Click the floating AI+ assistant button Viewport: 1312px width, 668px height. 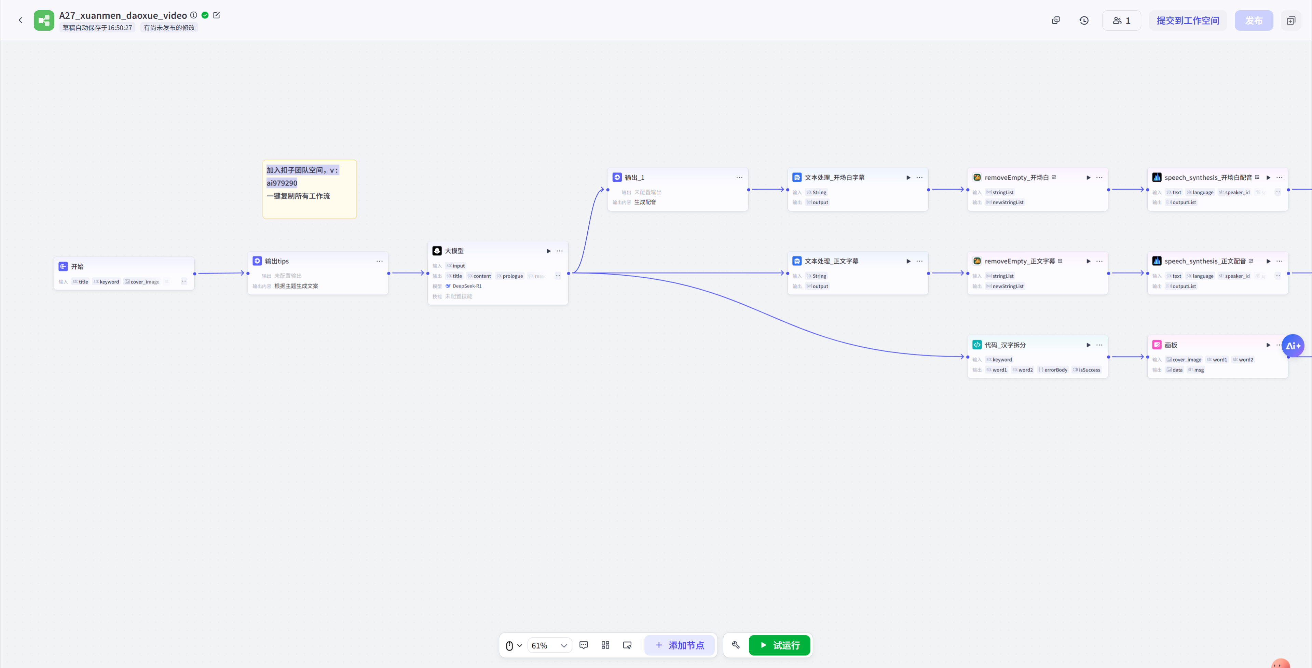tap(1293, 346)
